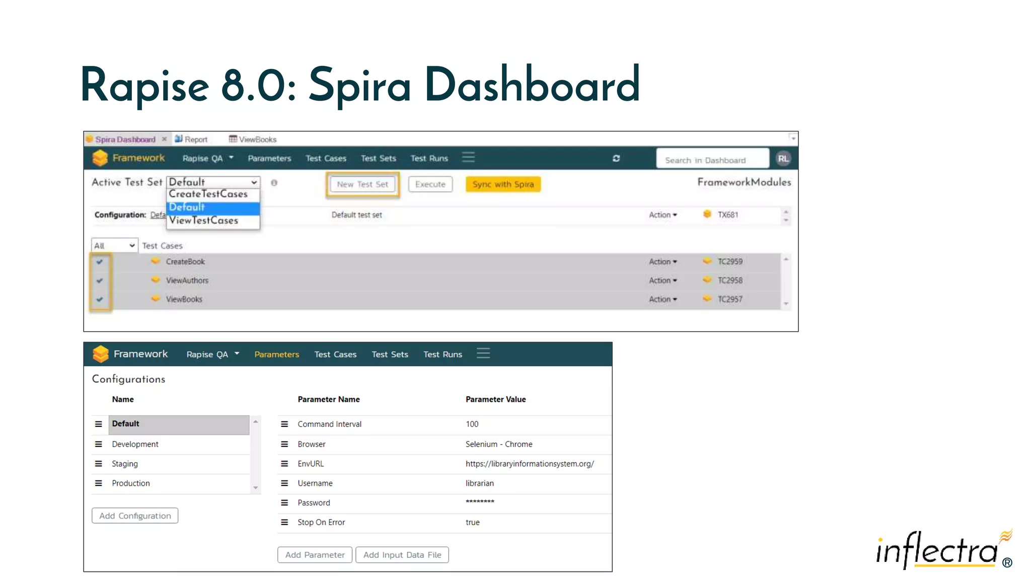Click the Framework cube logo in top dashboard
This screenshot has height=580, width=1031.
pos(100,158)
